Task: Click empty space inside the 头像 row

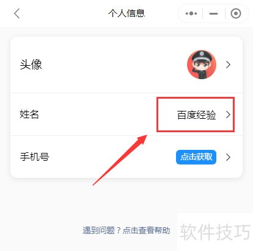Action: point(112,65)
